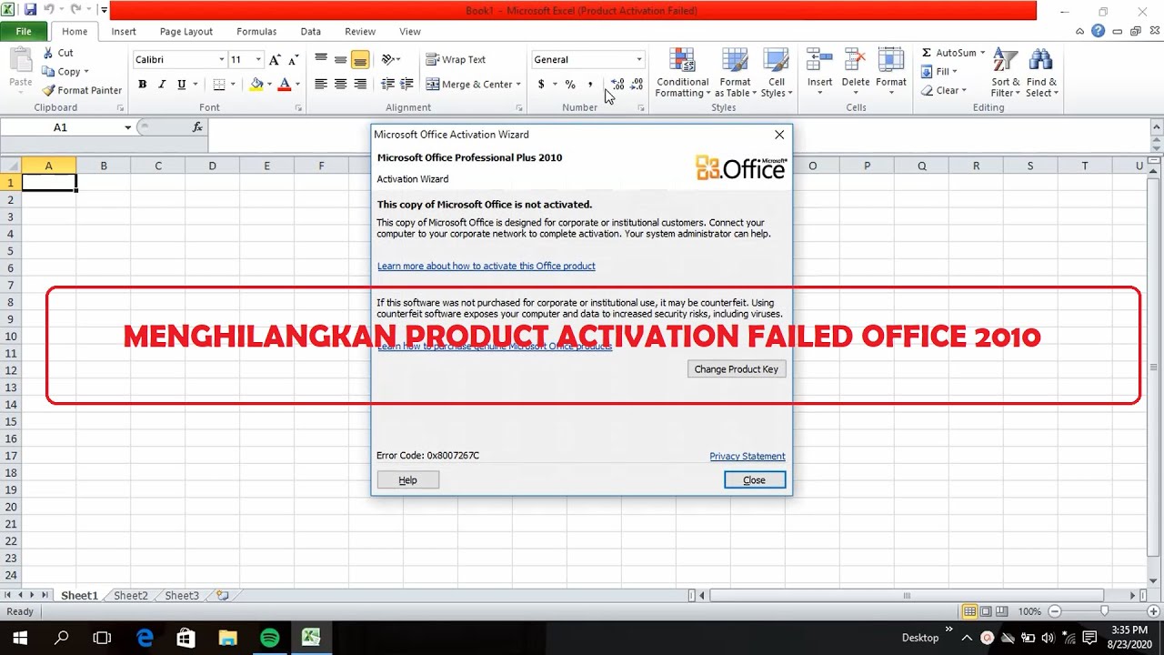The image size is (1164, 655).
Task: Switch to Page Layout view in status bar
Action: [x=986, y=611]
